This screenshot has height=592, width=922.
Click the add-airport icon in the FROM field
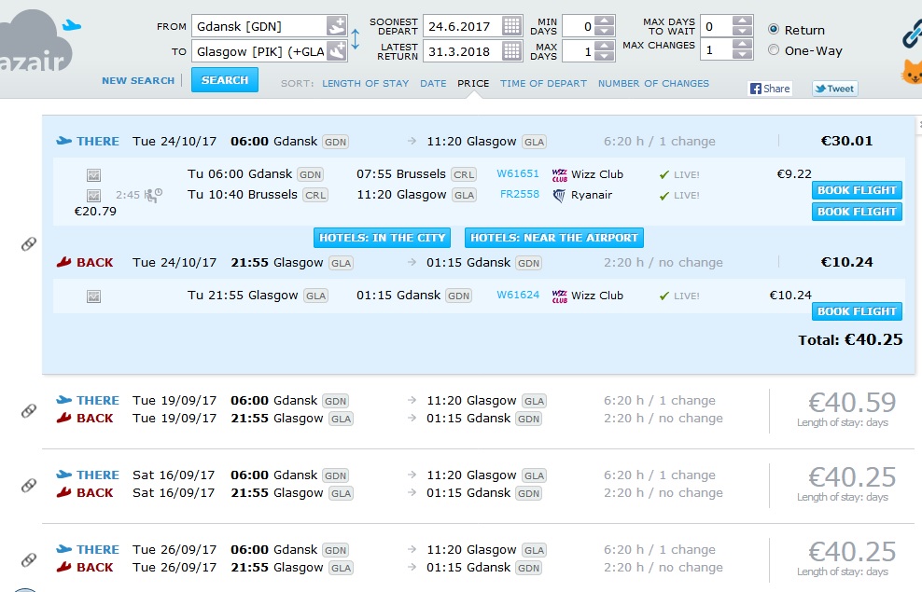336,26
